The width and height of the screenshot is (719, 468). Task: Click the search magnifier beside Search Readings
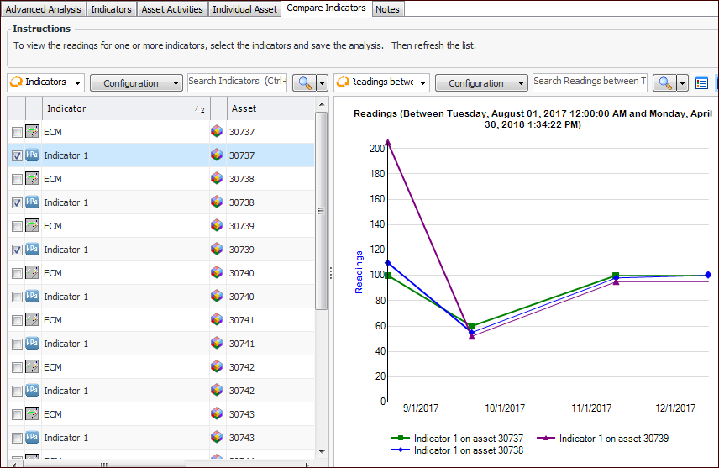point(664,82)
